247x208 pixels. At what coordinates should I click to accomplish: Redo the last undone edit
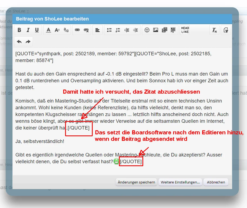28,42
